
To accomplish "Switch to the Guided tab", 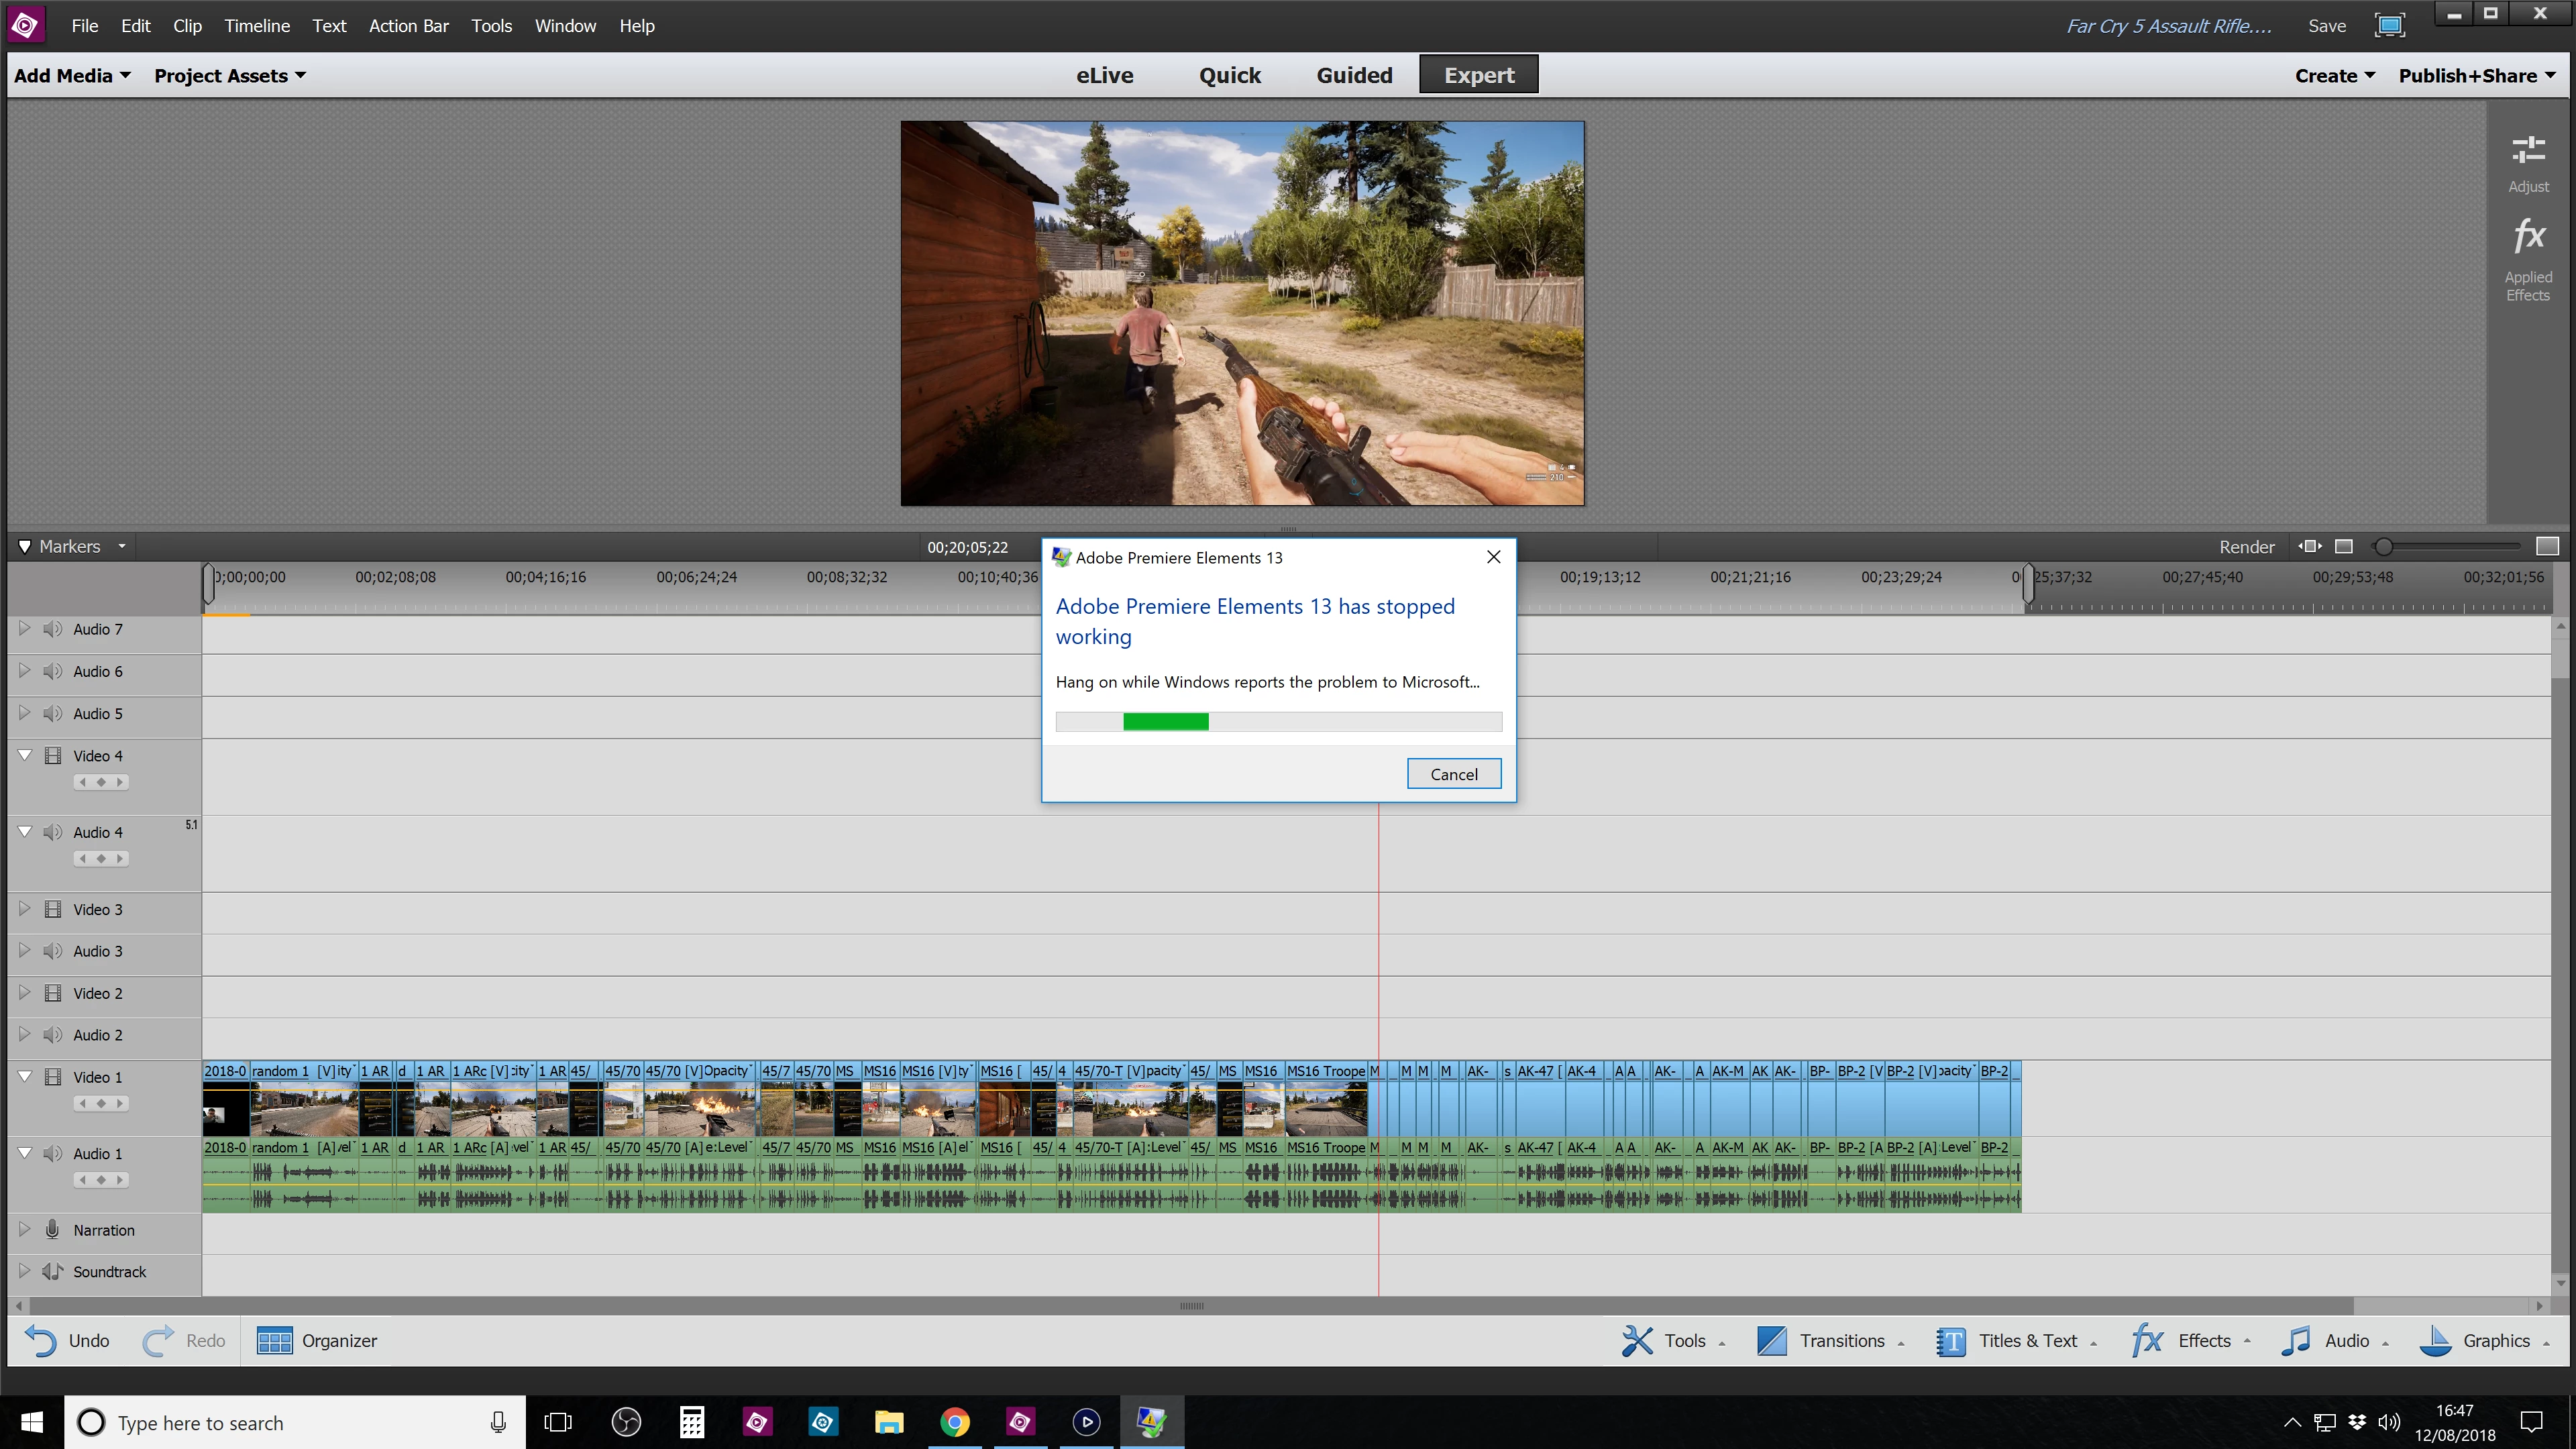I will [x=1354, y=76].
